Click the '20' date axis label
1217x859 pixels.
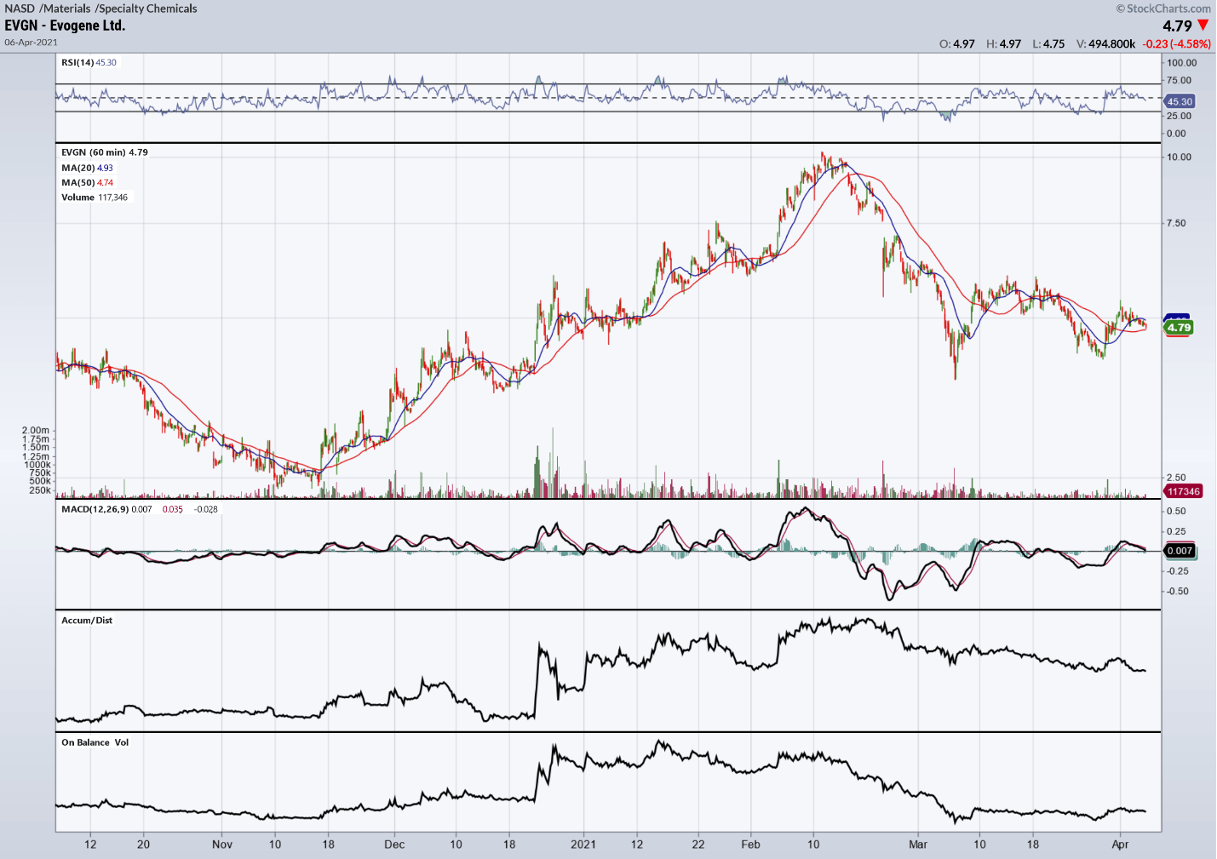click(143, 845)
